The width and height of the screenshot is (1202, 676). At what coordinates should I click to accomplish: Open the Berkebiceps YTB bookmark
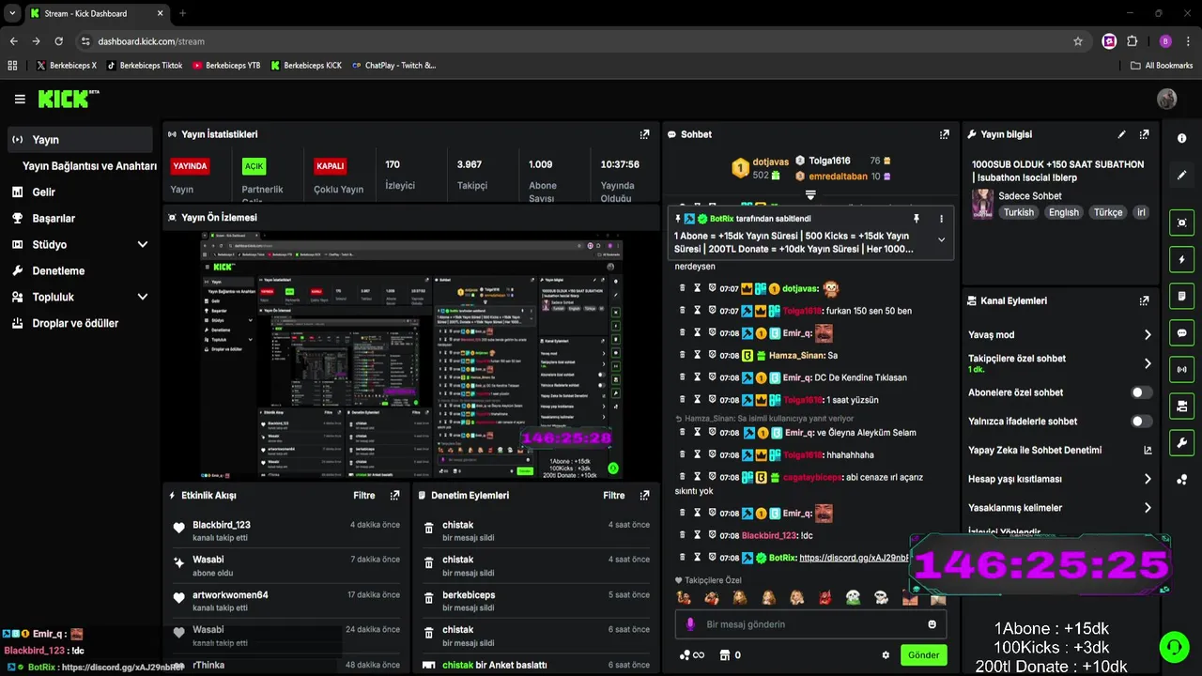tap(225, 66)
